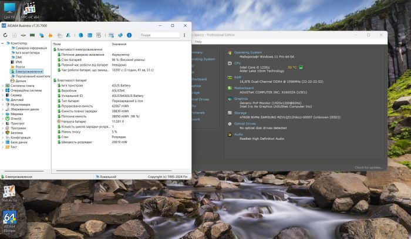The width and height of the screenshot is (411, 239).
Task: Click the CPU chip icon in Speccy summary
Action: tap(230, 63)
